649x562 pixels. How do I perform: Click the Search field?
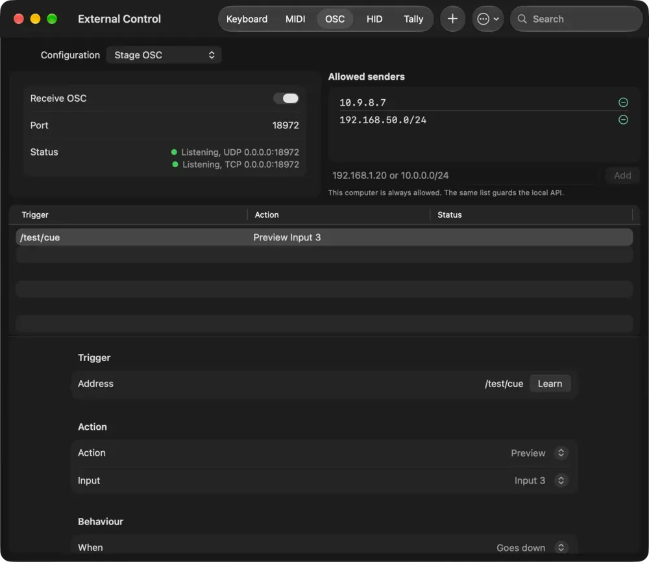point(576,19)
